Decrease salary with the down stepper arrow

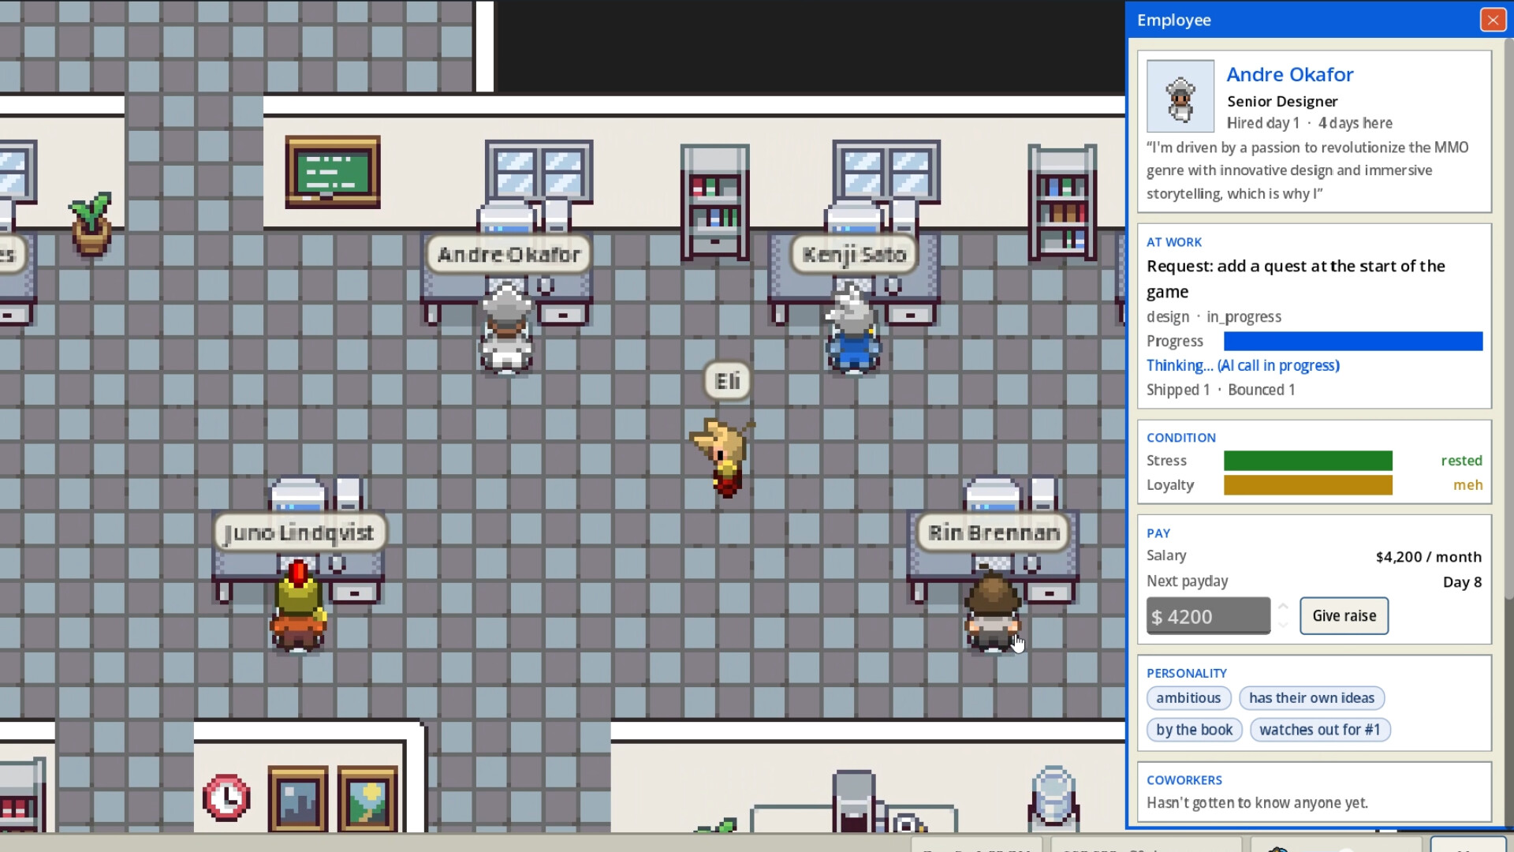click(x=1283, y=625)
